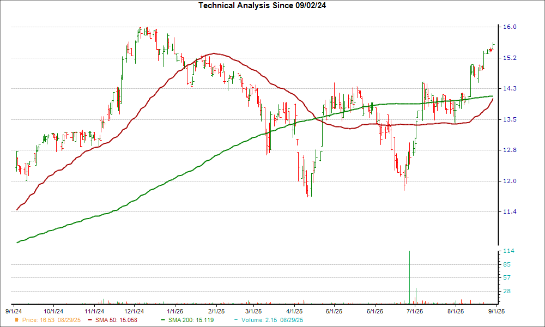Click the 114 volume axis label
Screen dimensions: 545x327
coord(508,251)
